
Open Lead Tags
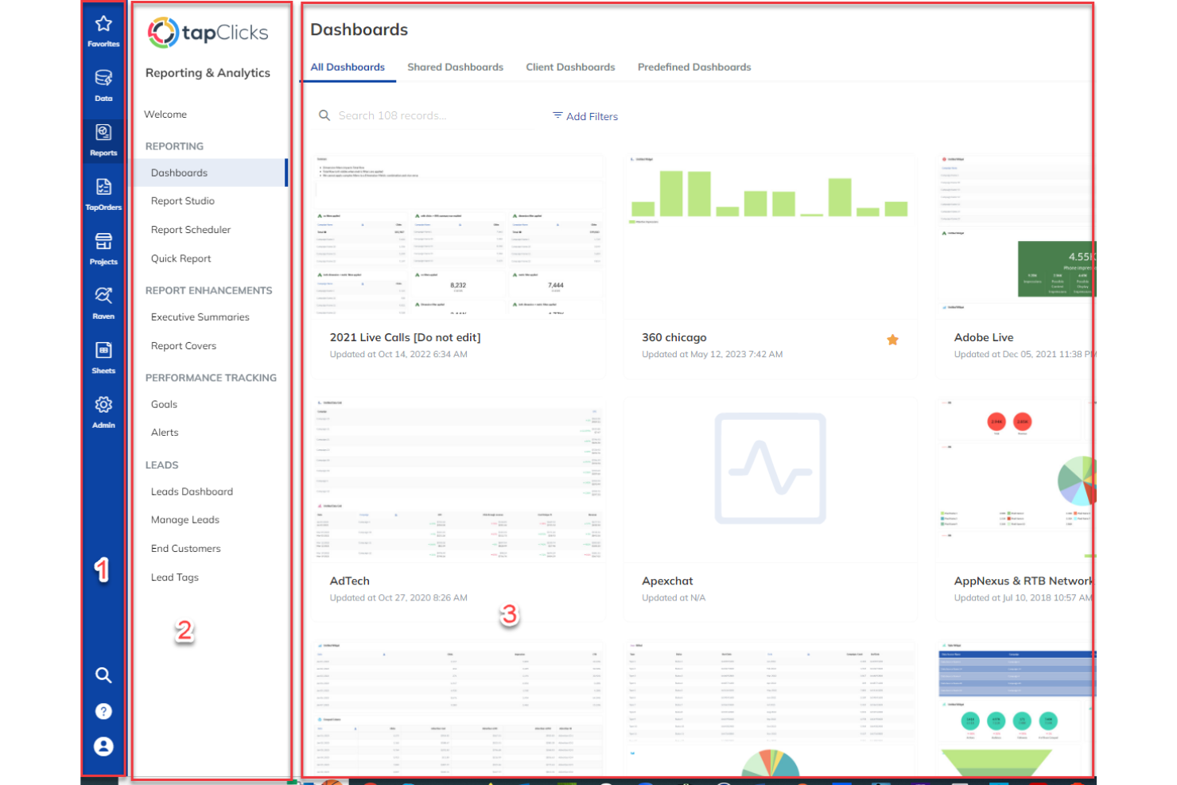(x=175, y=577)
